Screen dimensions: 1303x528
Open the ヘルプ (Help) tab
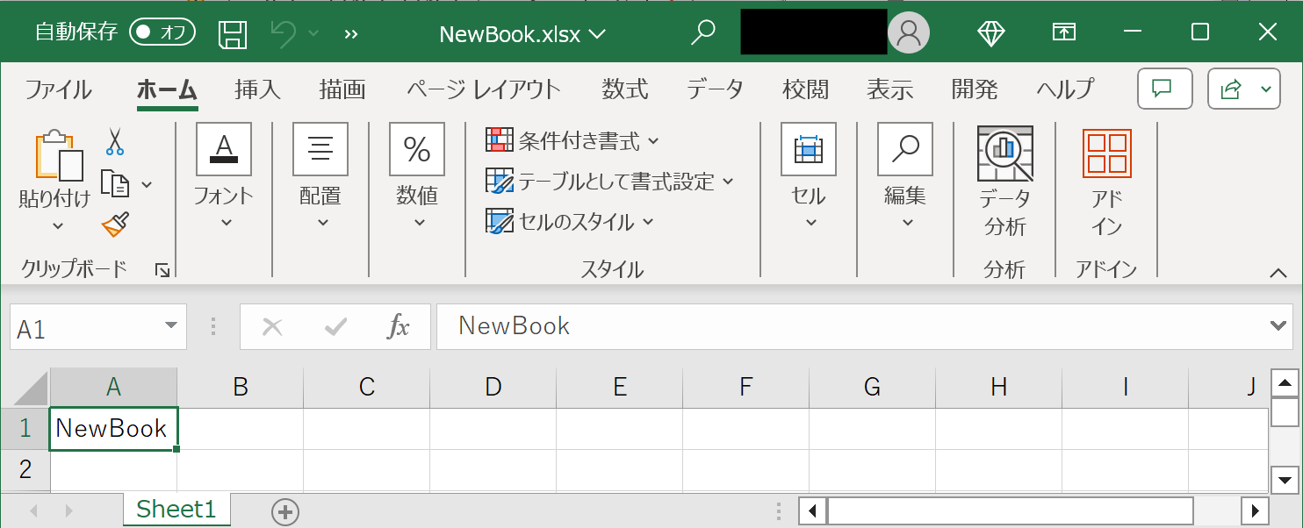click(x=1065, y=89)
